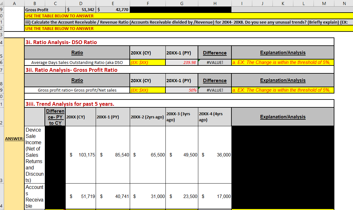Click the Gross Profit ratio explanation yellow cell
This screenshot has height=210, width=353.
tap(283, 90)
